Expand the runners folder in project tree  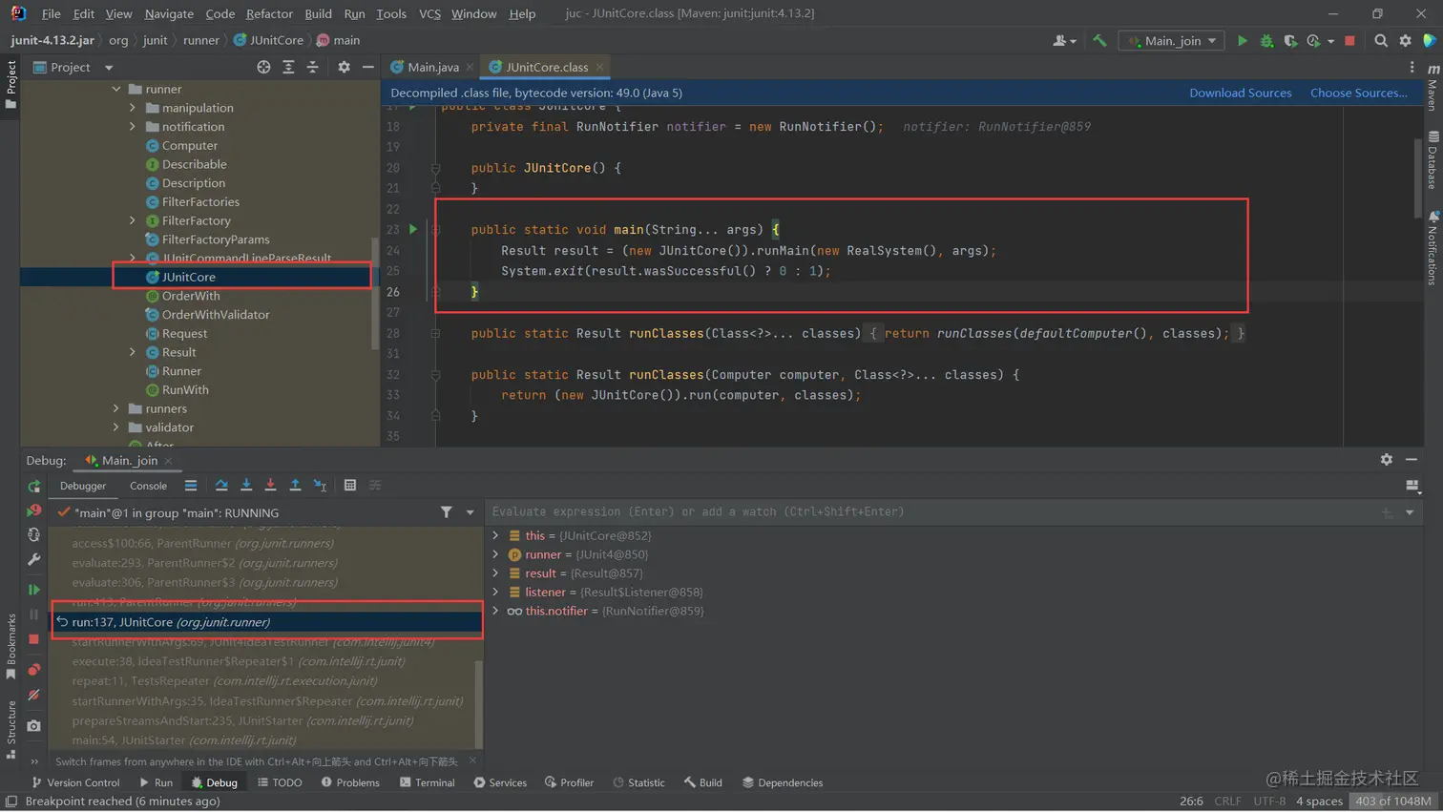pyautogui.click(x=116, y=408)
